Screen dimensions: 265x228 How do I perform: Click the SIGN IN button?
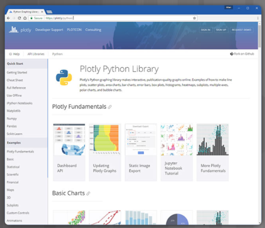[x=205, y=30]
